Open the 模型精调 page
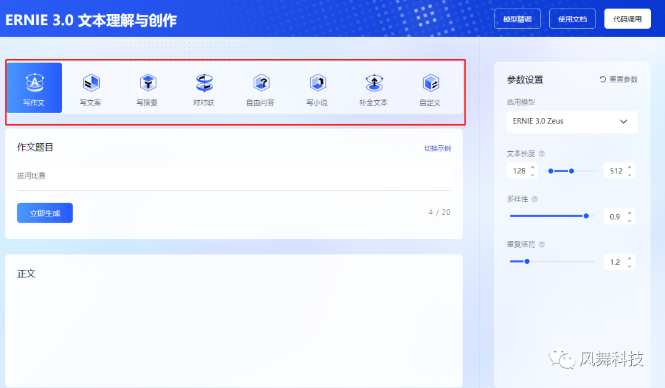 517,19
